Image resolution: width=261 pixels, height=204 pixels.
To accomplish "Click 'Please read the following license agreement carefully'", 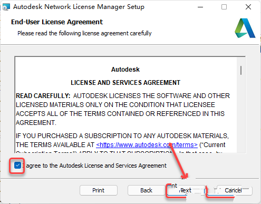I will coord(84,33).
